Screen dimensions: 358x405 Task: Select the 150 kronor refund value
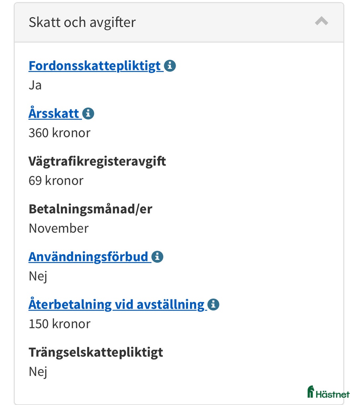59,324
